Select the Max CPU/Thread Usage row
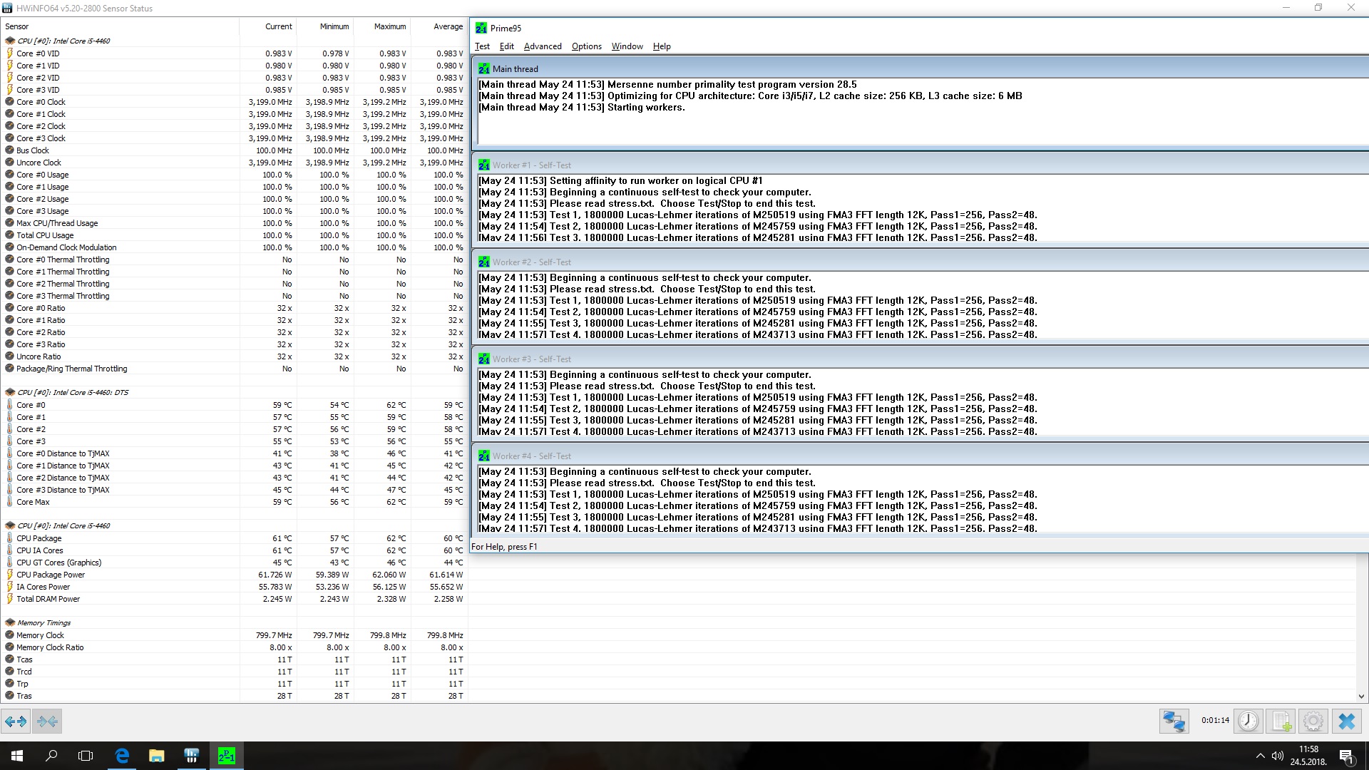1369x770 pixels. click(234, 223)
